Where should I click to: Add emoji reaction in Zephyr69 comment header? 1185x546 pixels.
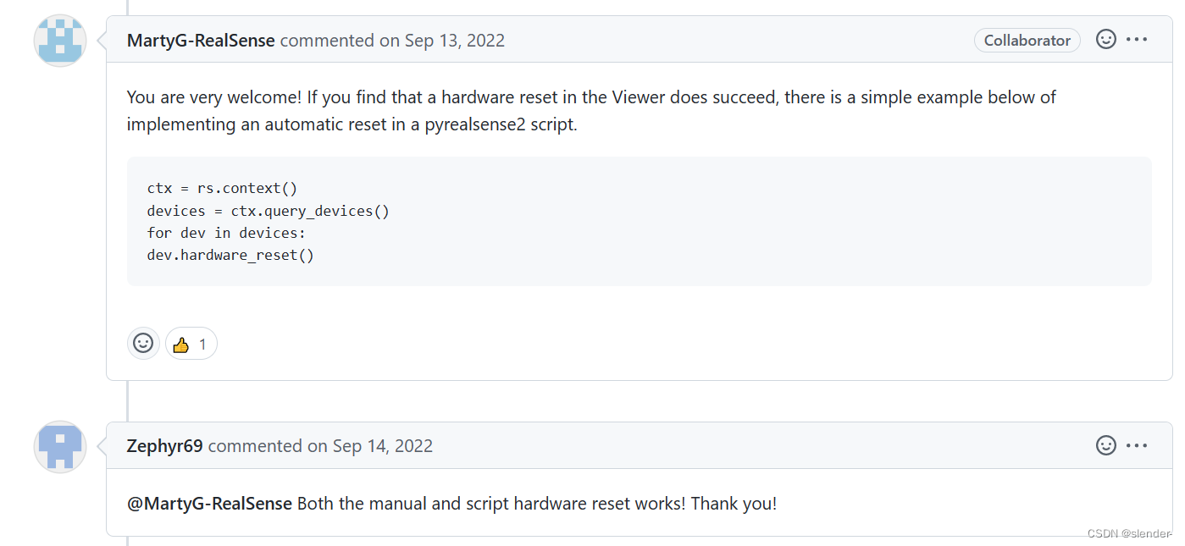1106,444
